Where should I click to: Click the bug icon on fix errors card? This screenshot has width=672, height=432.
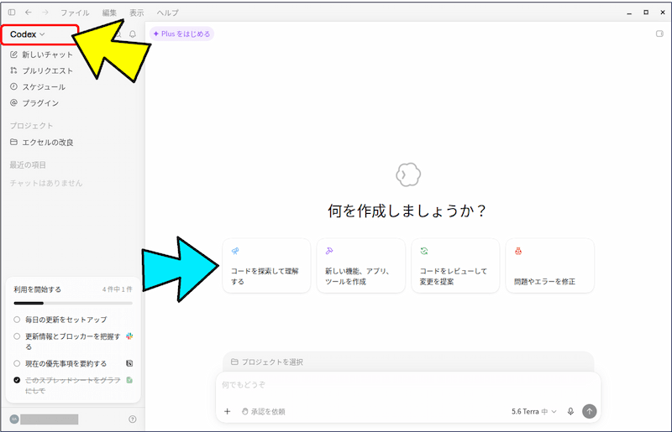click(518, 251)
